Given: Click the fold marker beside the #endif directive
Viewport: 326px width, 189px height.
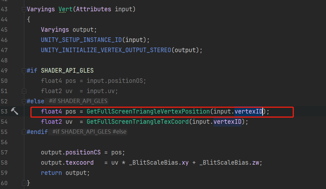Looking at the screenshot, I should (24, 132).
